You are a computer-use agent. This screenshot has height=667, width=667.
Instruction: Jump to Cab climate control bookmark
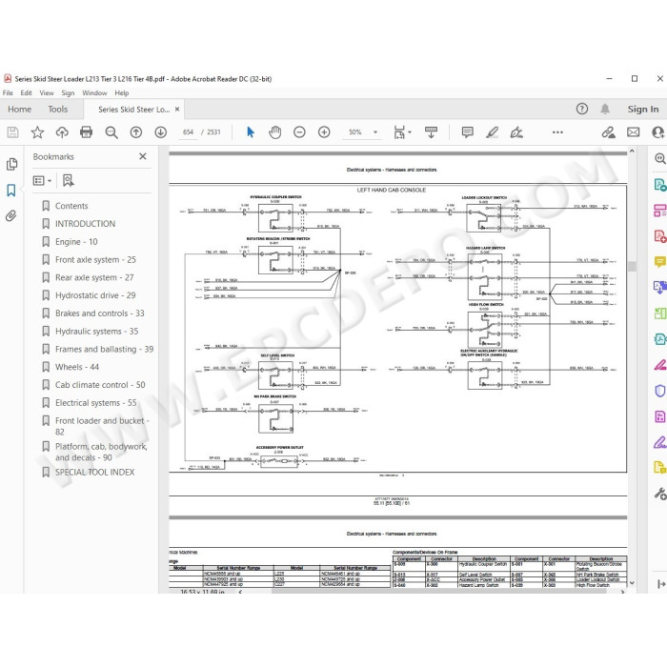[100, 385]
